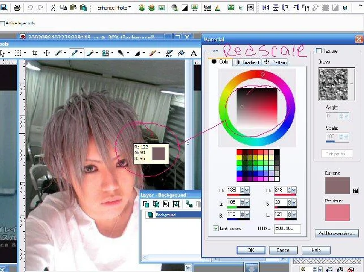
Task: Choose the Previous pink color swatch
Action: [337, 212]
